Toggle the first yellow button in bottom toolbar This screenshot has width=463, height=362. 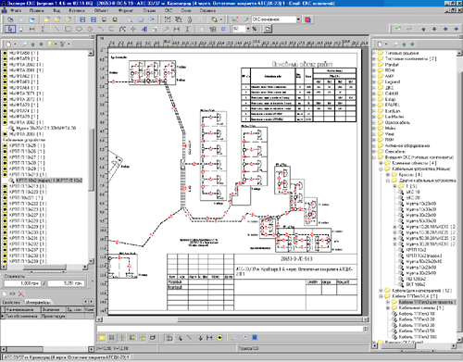coord(102,338)
